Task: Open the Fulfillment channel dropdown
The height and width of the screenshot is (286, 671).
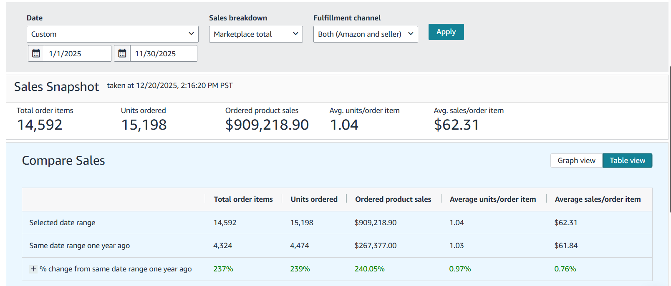Action: pyautogui.click(x=365, y=34)
